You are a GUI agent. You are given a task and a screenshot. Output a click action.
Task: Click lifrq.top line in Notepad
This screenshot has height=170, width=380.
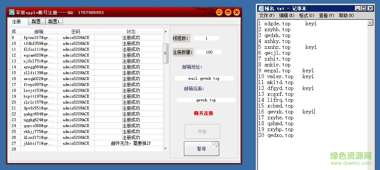[x=276, y=100]
